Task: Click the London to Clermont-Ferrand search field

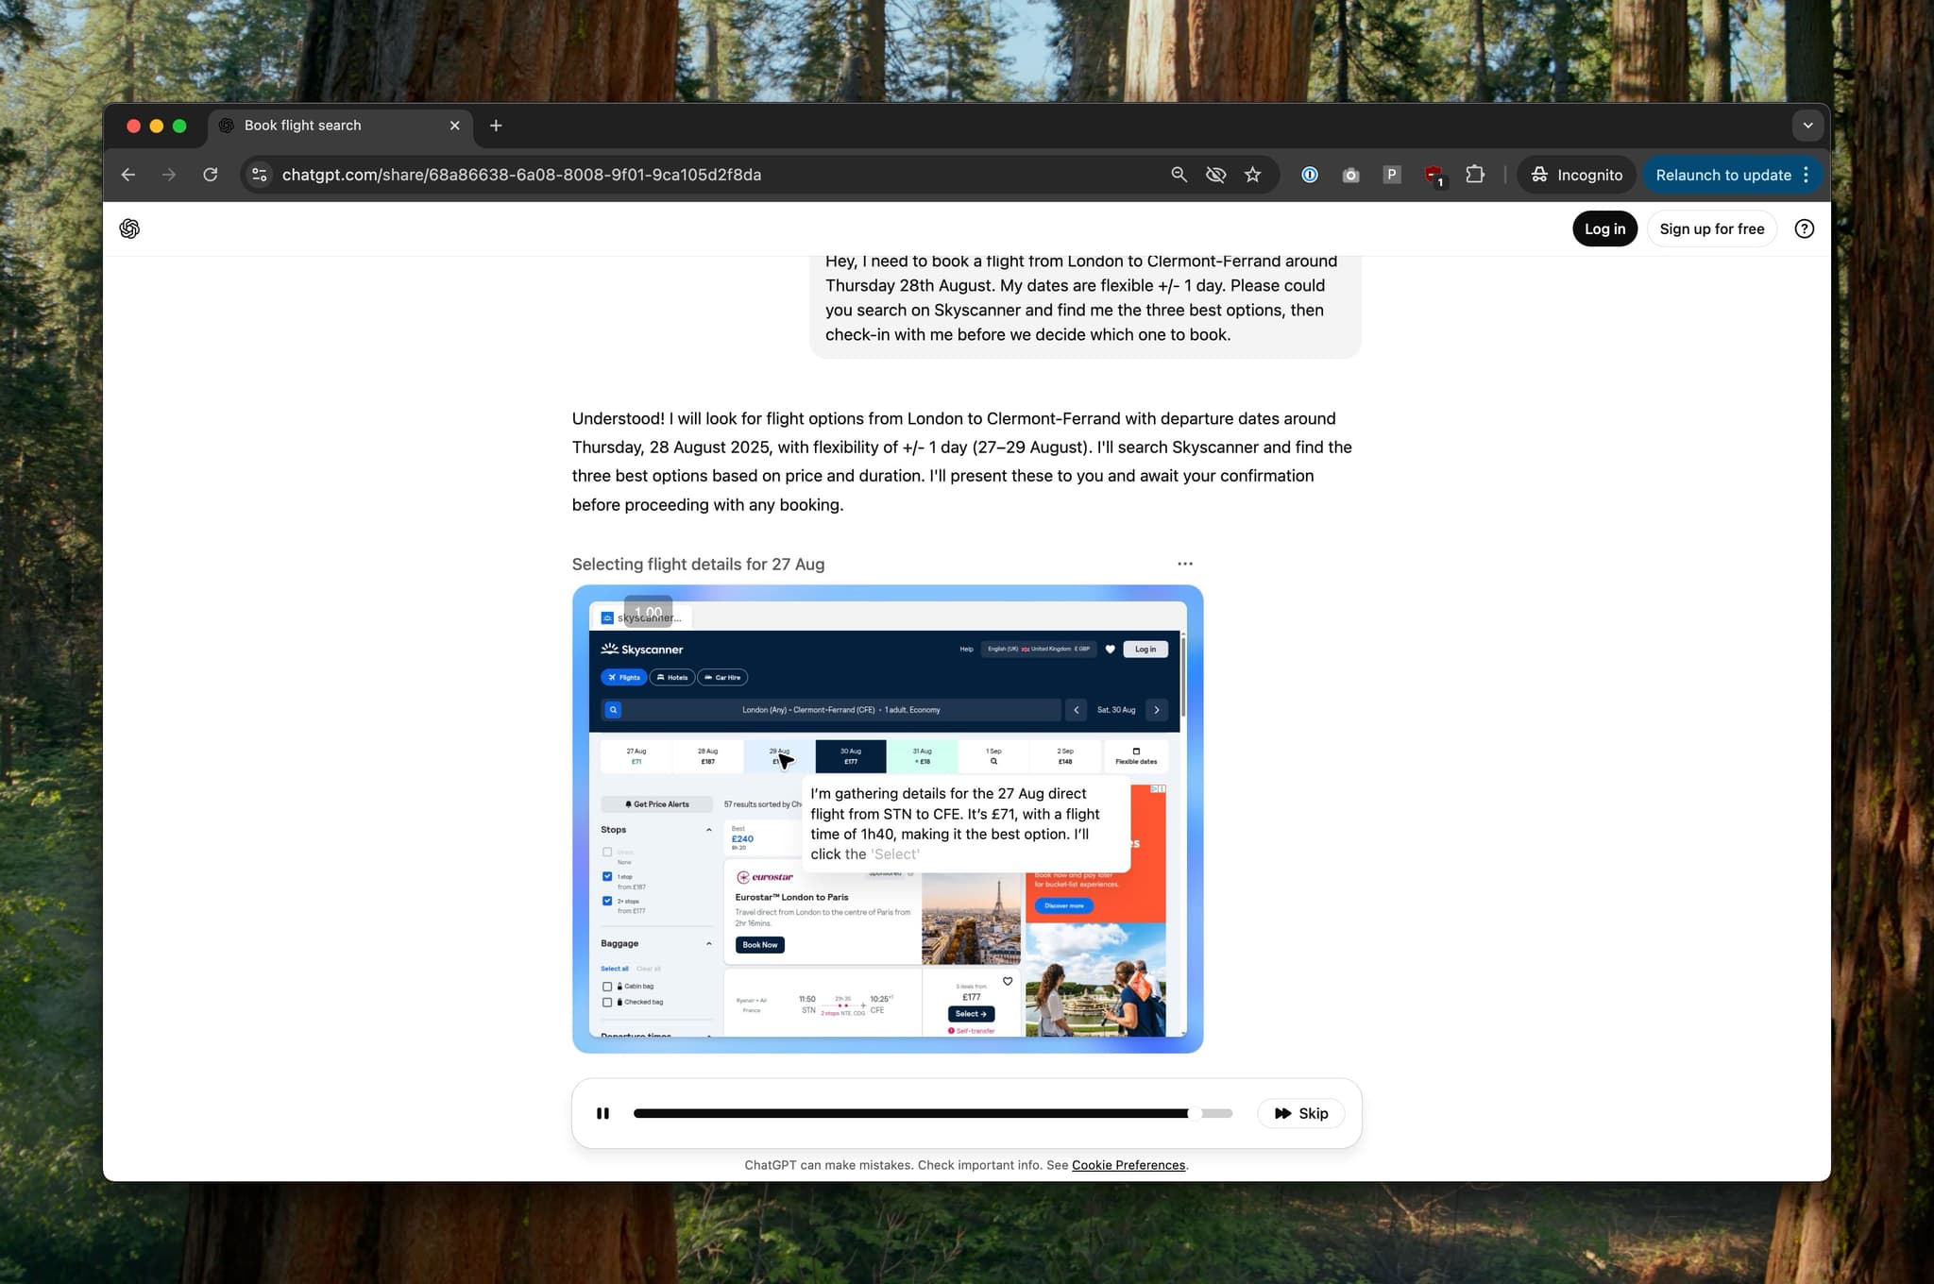Action: pyautogui.click(x=840, y=710)
